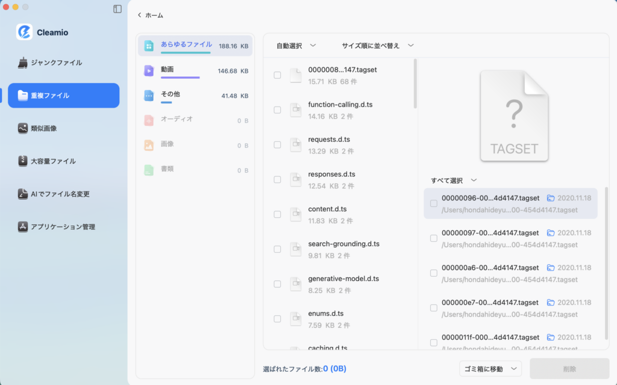
Task: Open サイズ順に並べ替え sort dropdown
Action: pos(378,45)
